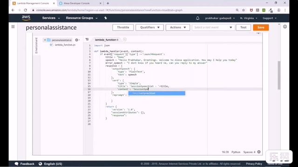Click the tab list icon left of lambda_function tab
This screenshot has height=167, width=298.
pyautogui.click(x=87, y=39)
